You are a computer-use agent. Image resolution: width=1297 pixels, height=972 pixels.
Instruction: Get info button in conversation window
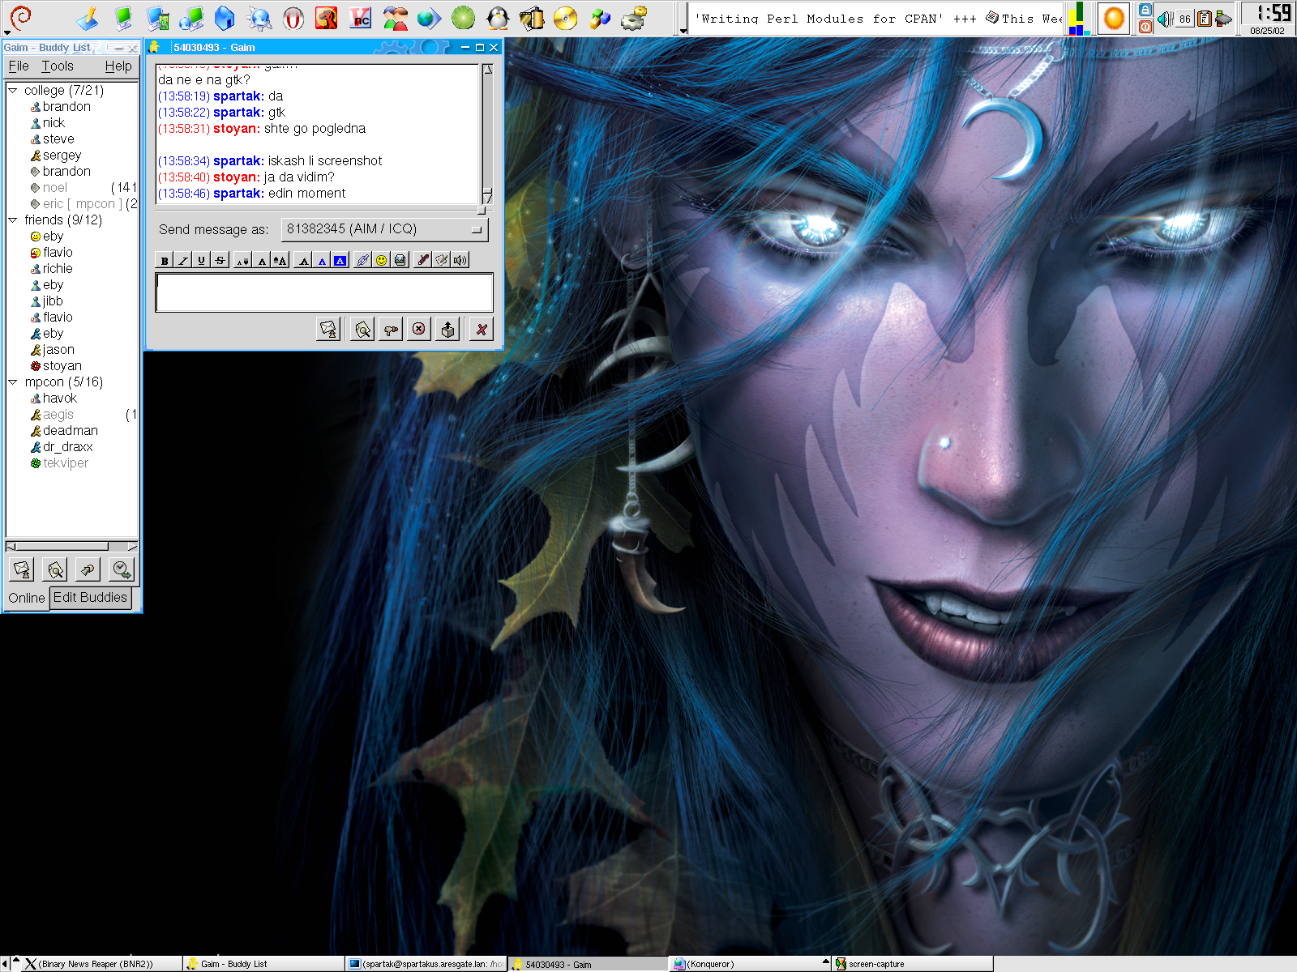click(362, 329)
